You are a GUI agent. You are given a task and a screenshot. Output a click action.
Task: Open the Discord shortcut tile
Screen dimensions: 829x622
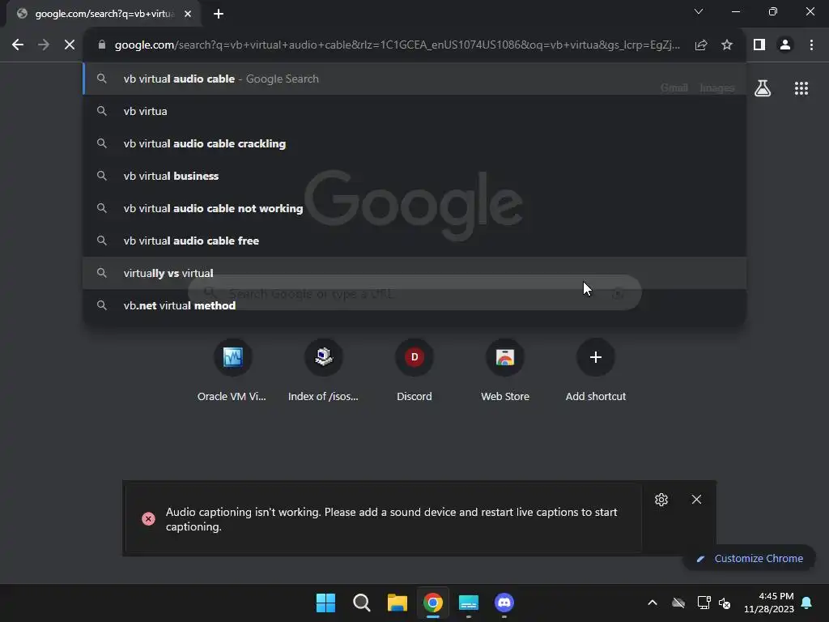414,370
